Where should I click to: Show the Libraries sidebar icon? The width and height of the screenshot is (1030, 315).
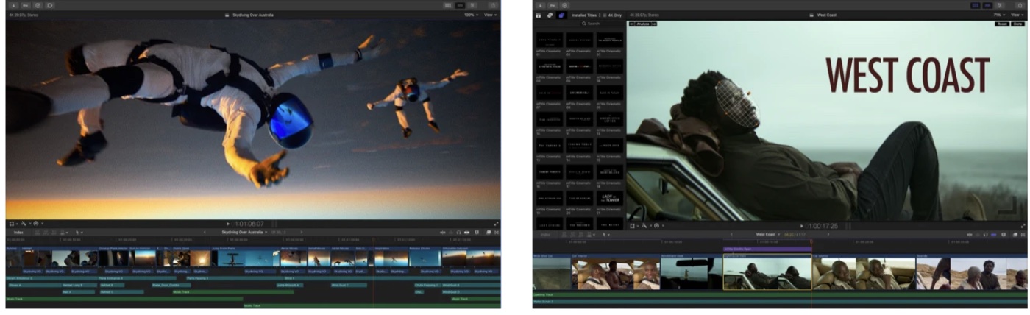coord(539,15)
